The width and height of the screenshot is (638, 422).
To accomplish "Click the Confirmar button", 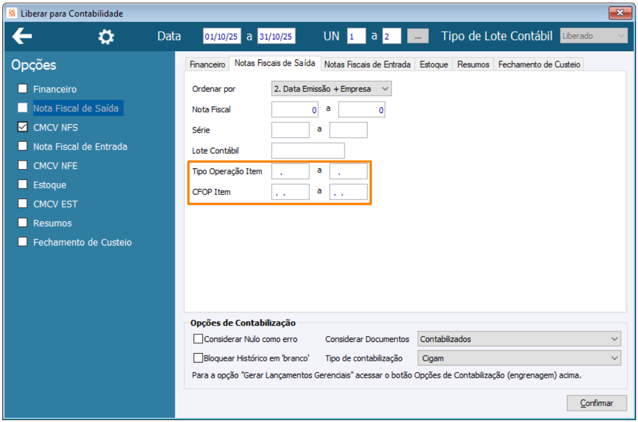I will click(x=596, y=403).
